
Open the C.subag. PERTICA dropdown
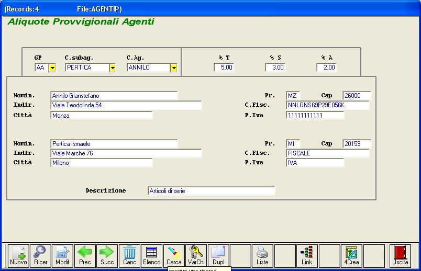112,67
